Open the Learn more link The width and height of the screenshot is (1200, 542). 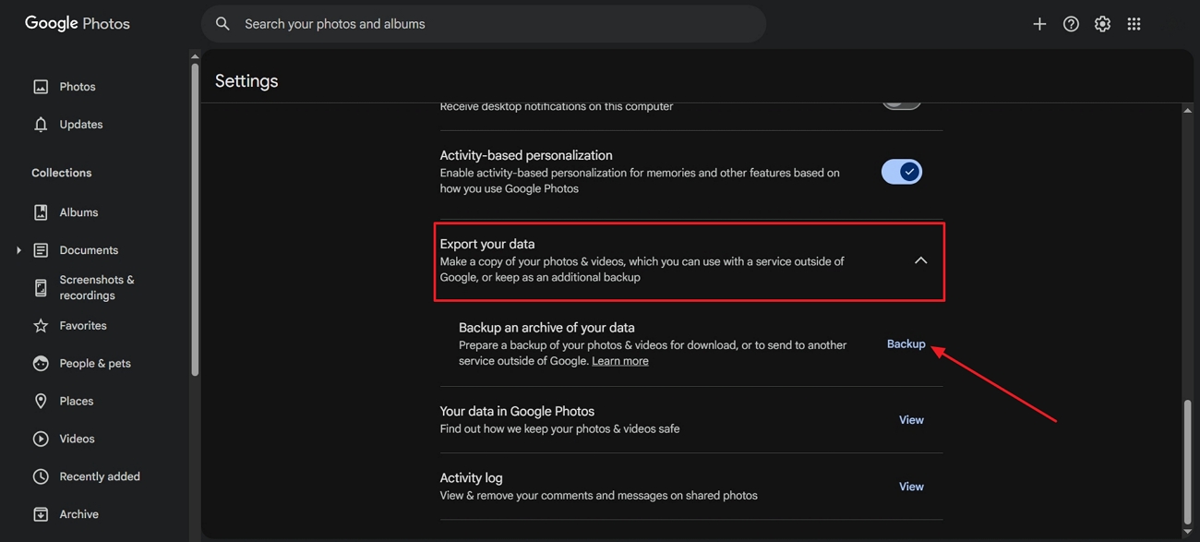[619, 360]
